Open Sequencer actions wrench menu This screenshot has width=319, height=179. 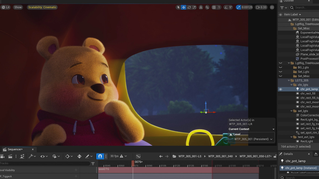pos(32,156)
